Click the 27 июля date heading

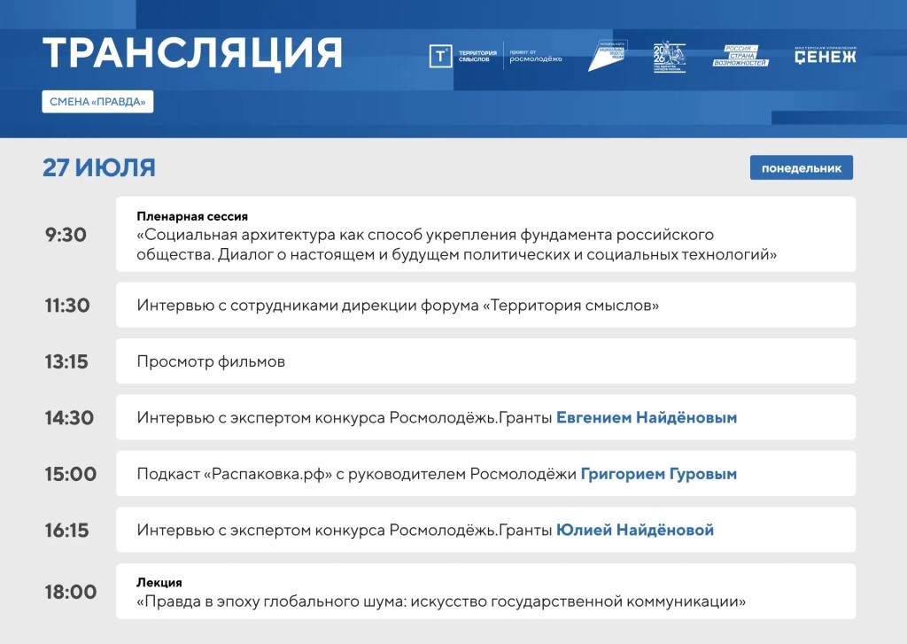[99, 167]
